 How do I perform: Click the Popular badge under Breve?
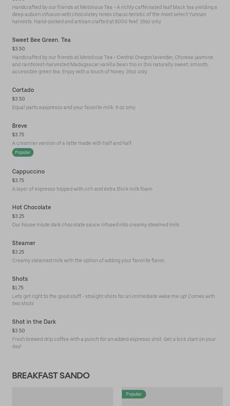23,152
